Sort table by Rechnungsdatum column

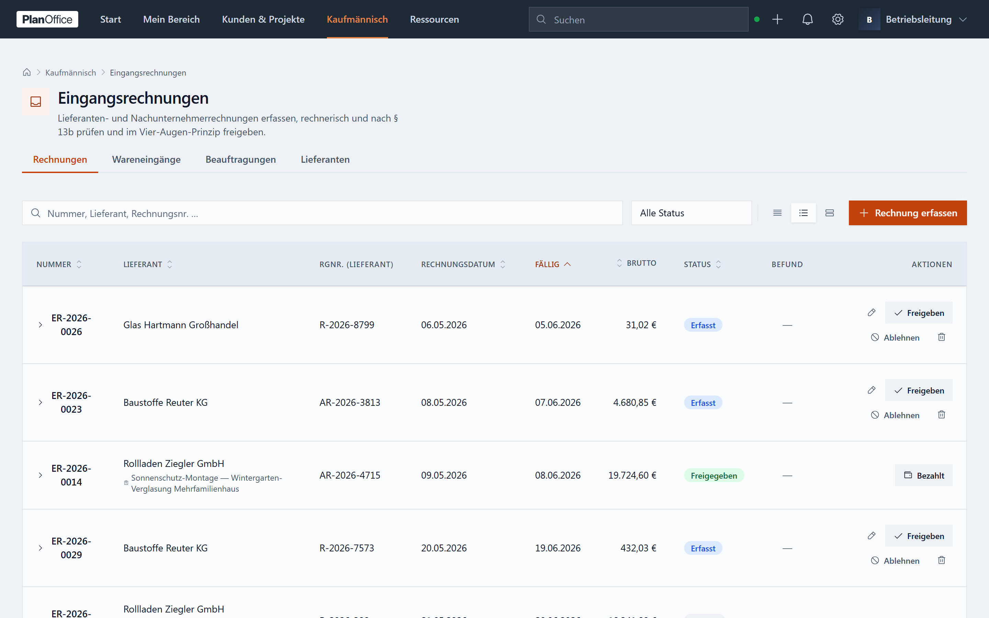pyautogui.click(x=463, y=264)
